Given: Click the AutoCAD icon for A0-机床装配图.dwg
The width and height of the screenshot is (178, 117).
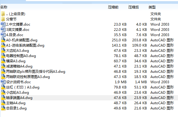Looking at the screenshot, I should [3, 40].
